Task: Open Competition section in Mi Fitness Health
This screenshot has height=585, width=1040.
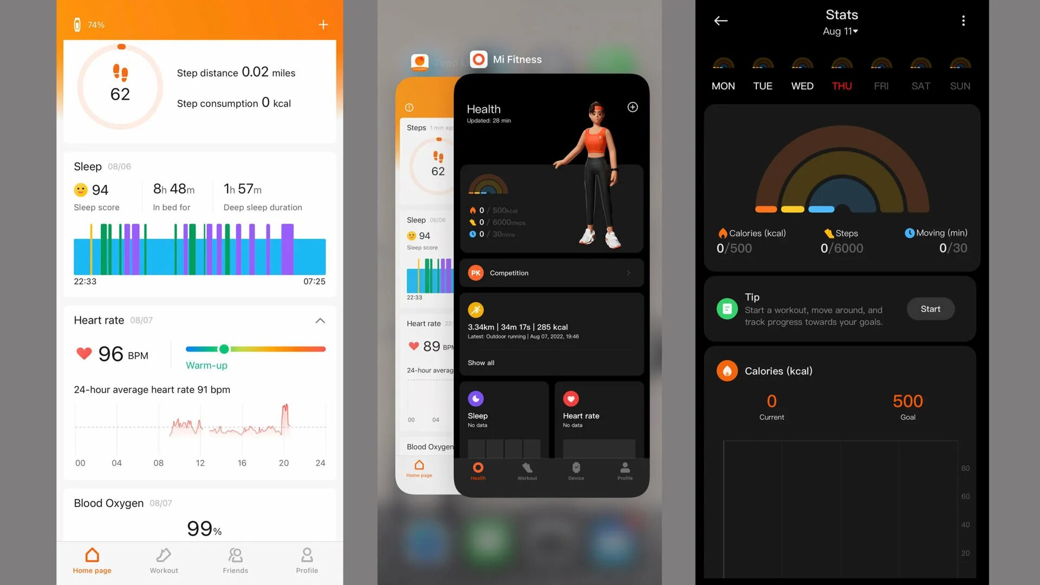Action: 550,272
